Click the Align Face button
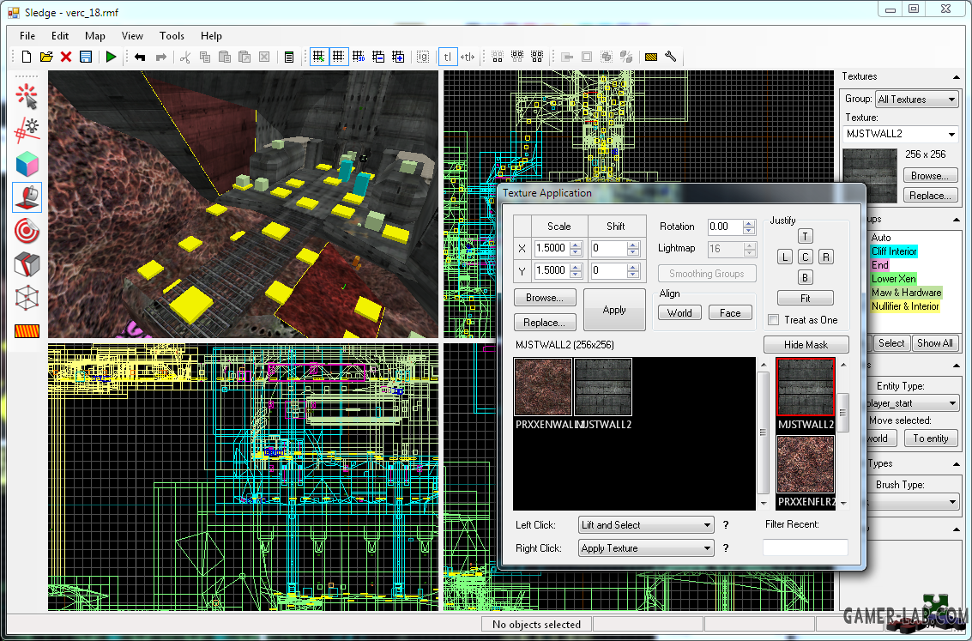The height and width of the screenshot is (641, 972). [730, 313]
